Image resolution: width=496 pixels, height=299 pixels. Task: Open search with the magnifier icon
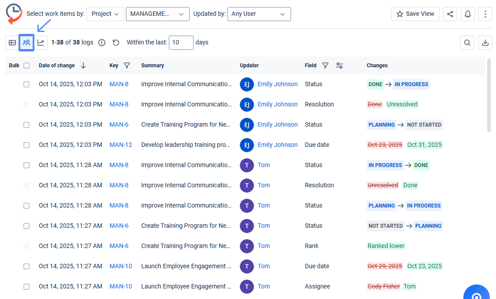tap(467, 43)
